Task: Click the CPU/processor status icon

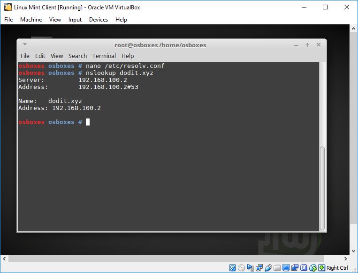Action: click(x=304, y=267)
